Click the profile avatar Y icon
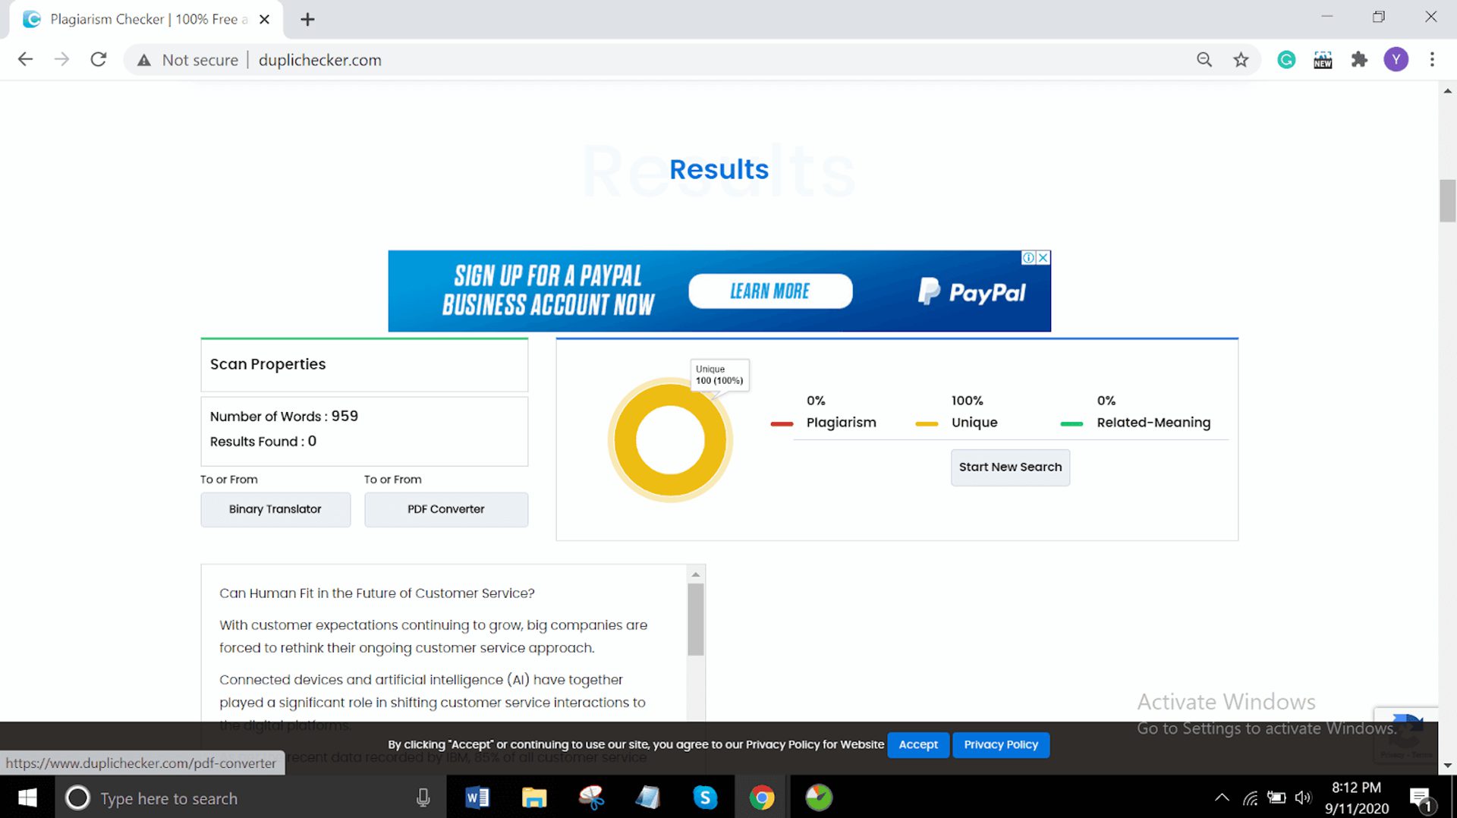The image size is (1457, 818). coord(1396,60)
